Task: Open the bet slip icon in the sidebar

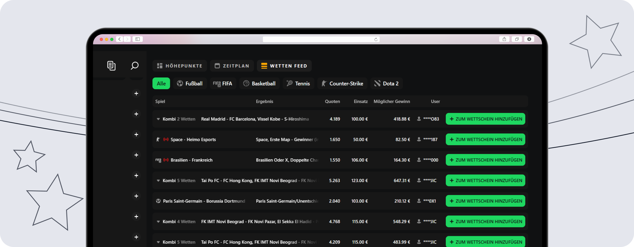Action: (x=111, y=66)
